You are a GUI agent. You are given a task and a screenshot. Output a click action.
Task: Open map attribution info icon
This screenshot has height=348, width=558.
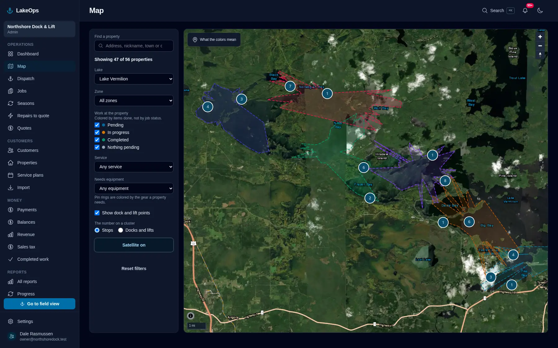point(191,316)
